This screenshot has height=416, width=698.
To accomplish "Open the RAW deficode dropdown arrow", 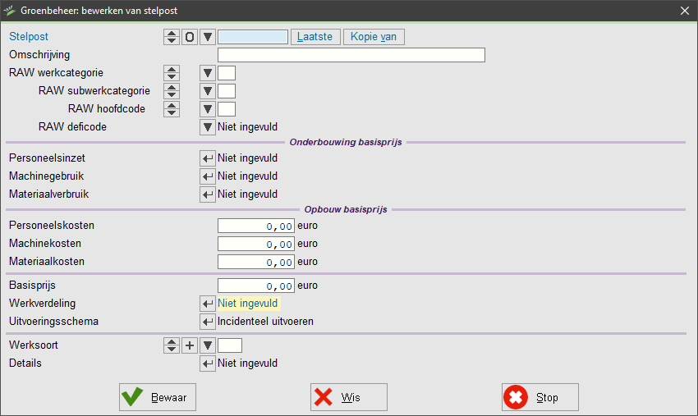I will 208,127.
